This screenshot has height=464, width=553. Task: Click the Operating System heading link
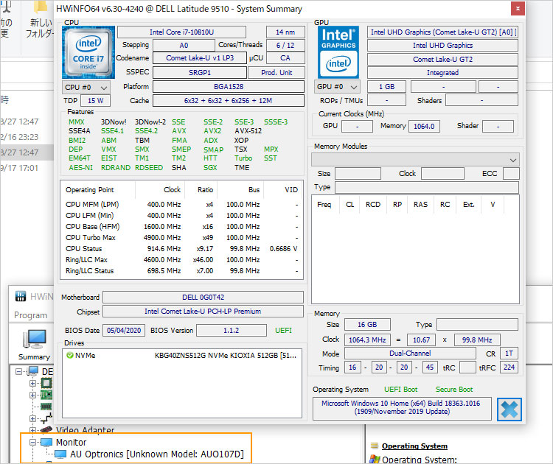tap(414, 446)
